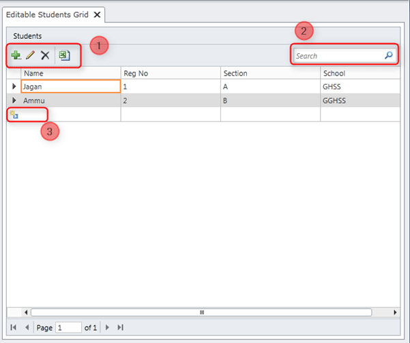Sort by the Name column header
Image resolution: width=410 pixels, height=343 pixels.
[70, 73]
